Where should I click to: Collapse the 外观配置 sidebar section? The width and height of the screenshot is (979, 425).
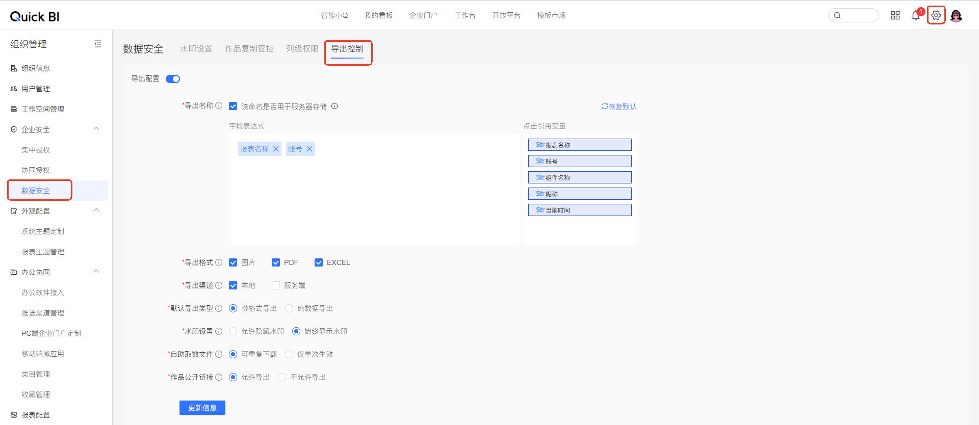coord(96,210)
